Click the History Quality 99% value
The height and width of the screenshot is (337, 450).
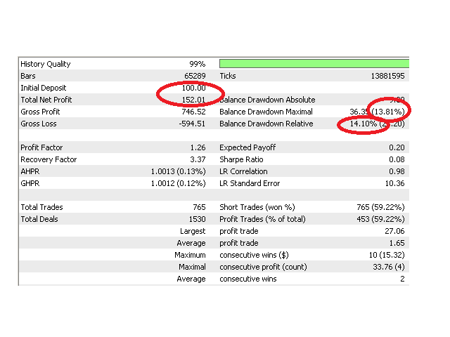point(198,64)
